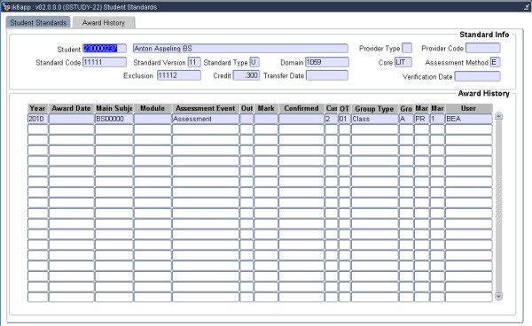Click the Assessment event cell in first row

[x=206, y=119]
